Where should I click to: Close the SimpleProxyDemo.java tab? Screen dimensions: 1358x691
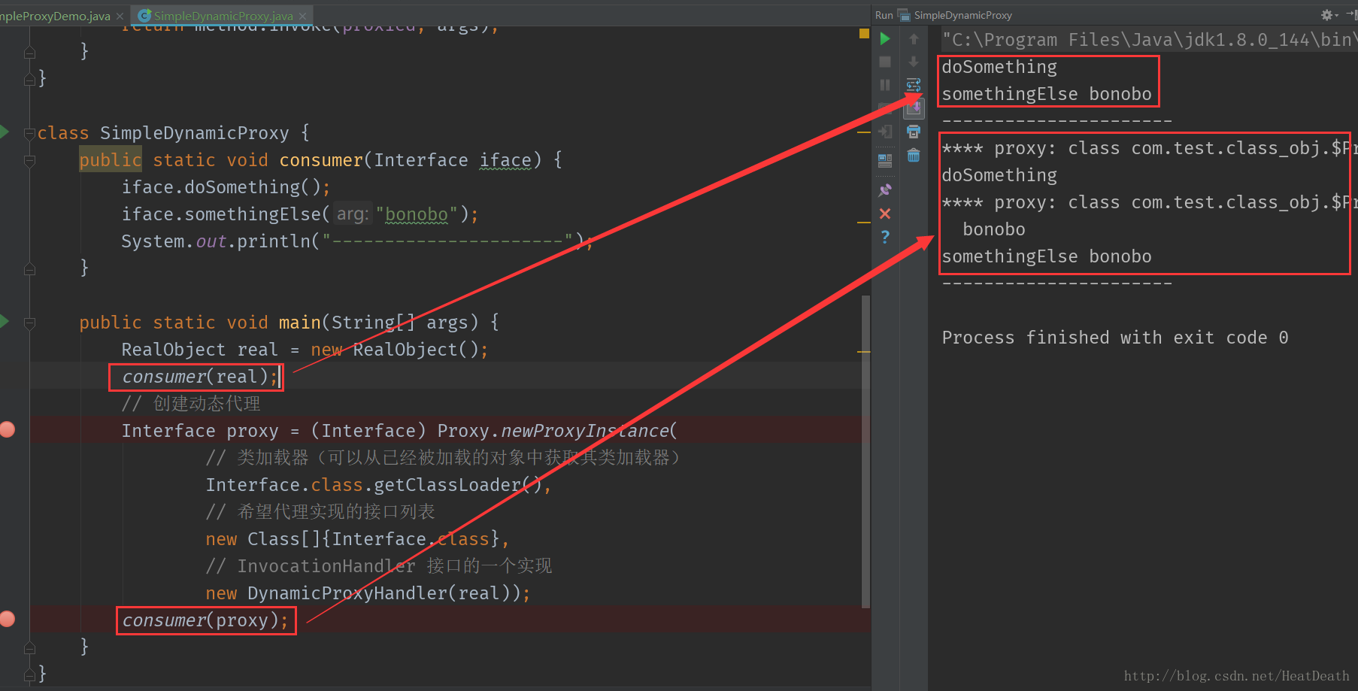pos(120,16)
